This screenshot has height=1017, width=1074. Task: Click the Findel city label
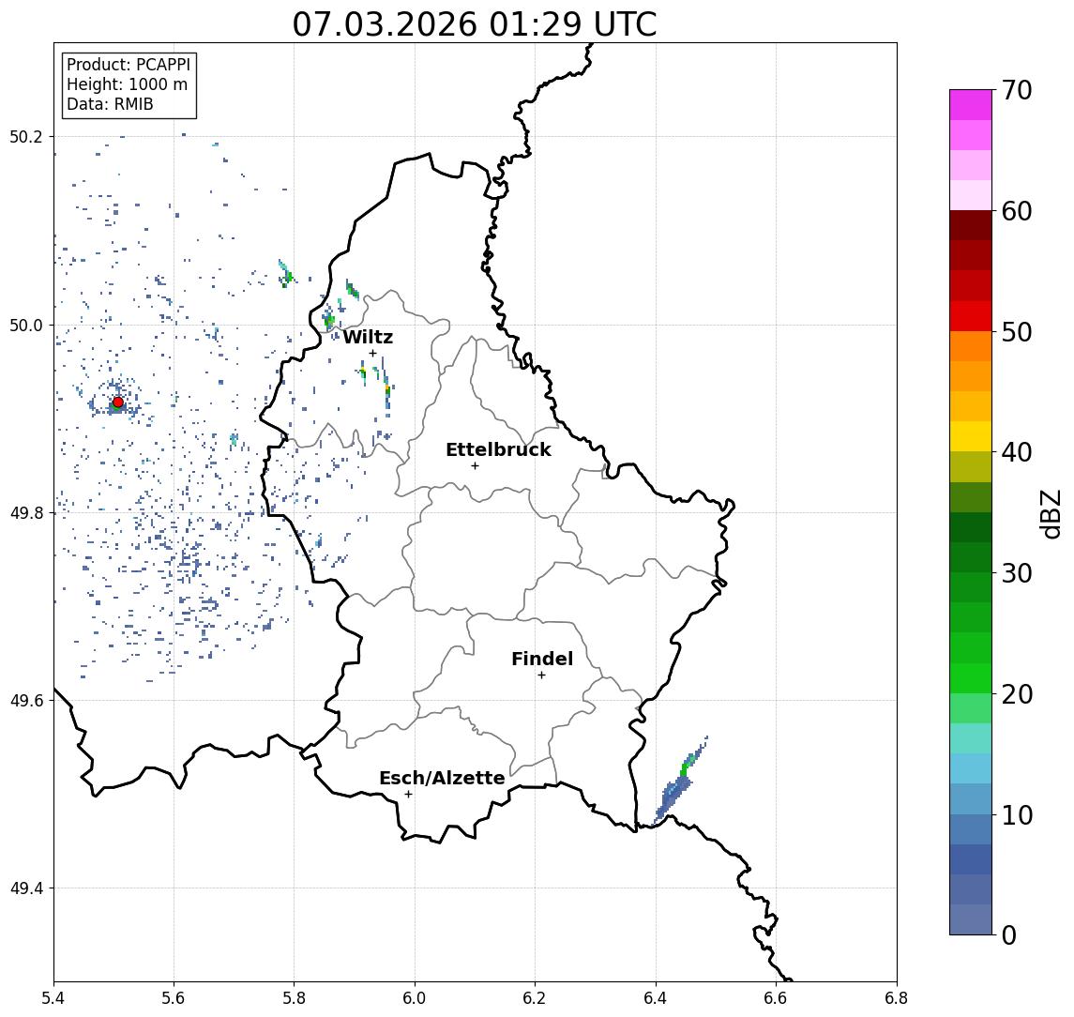(x=542, y=659)
